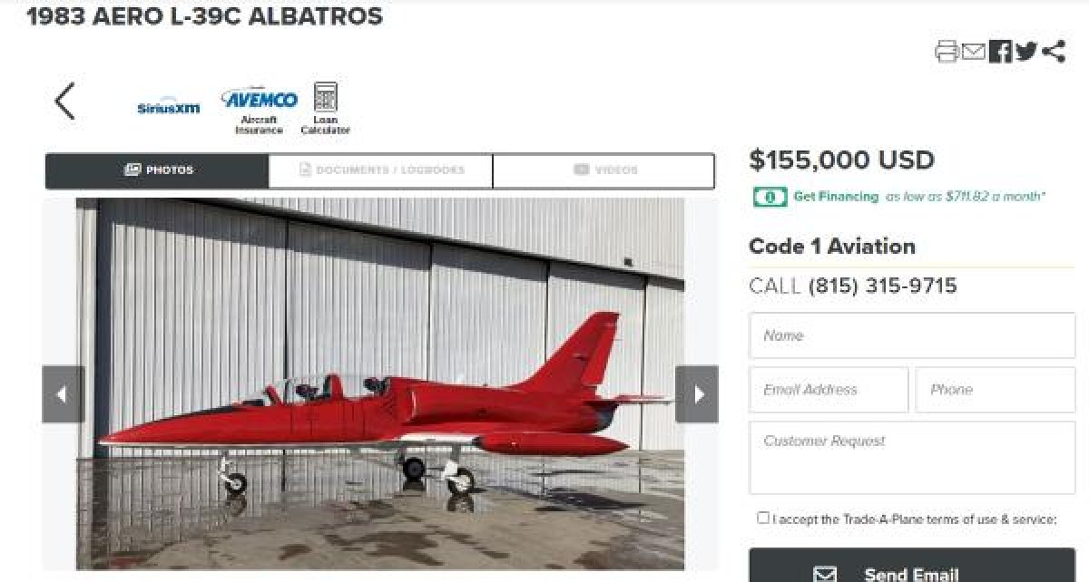Open the generic share icon

click(1054, 52)
